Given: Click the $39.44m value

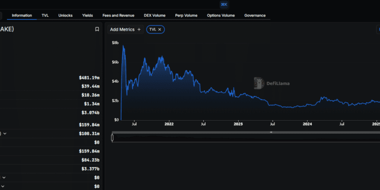Looking at the screenshot, I should pyautogui.click(x=90, y=86).
